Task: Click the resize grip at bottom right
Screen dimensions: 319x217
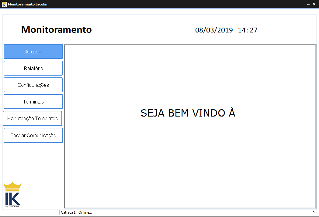Action: (314, 212)
